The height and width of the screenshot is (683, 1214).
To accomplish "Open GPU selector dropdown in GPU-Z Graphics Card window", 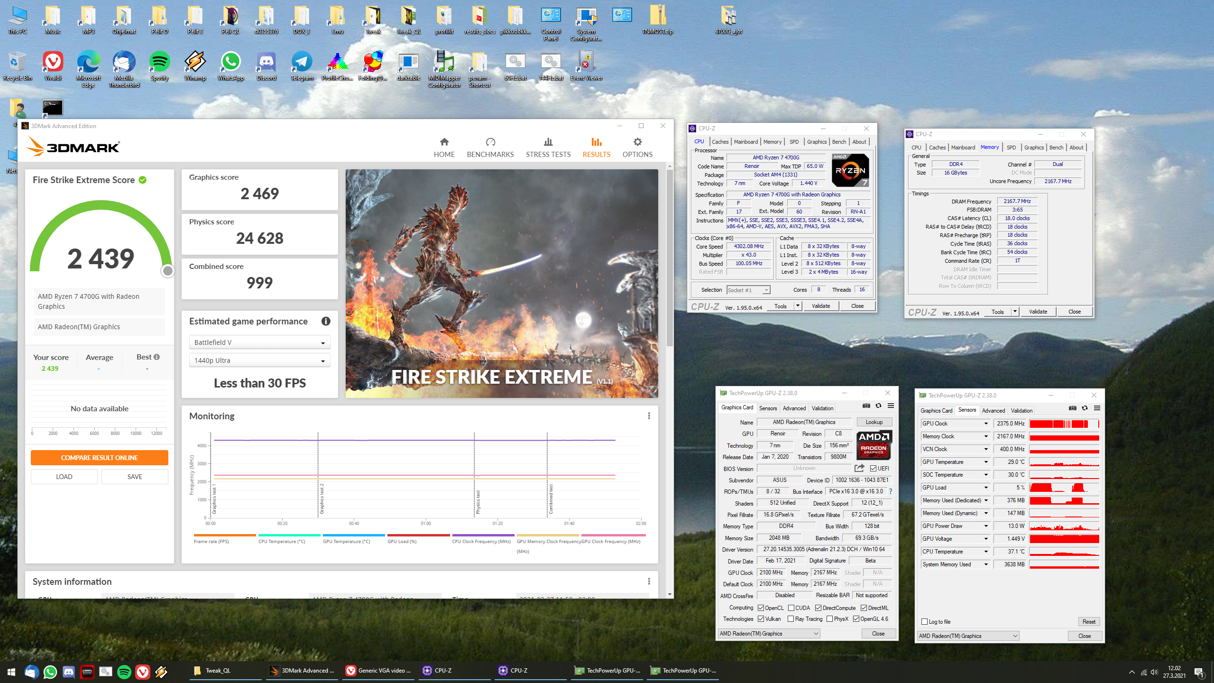I will click(769, 633).
